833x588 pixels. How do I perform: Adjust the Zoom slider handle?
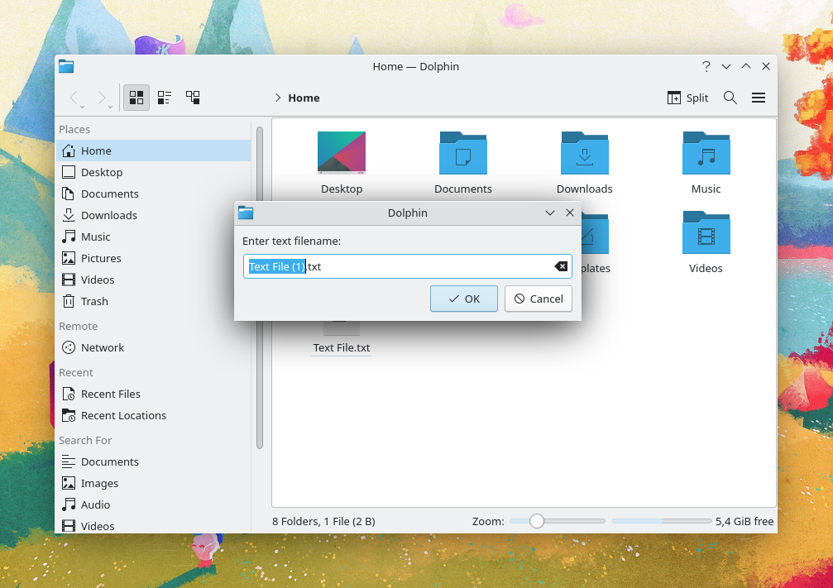(x=537, y=521)
